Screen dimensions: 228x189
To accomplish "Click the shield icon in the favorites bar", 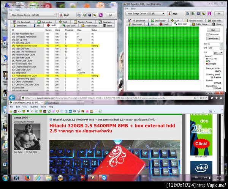I will pyautogui.click(x=58, y=111).
